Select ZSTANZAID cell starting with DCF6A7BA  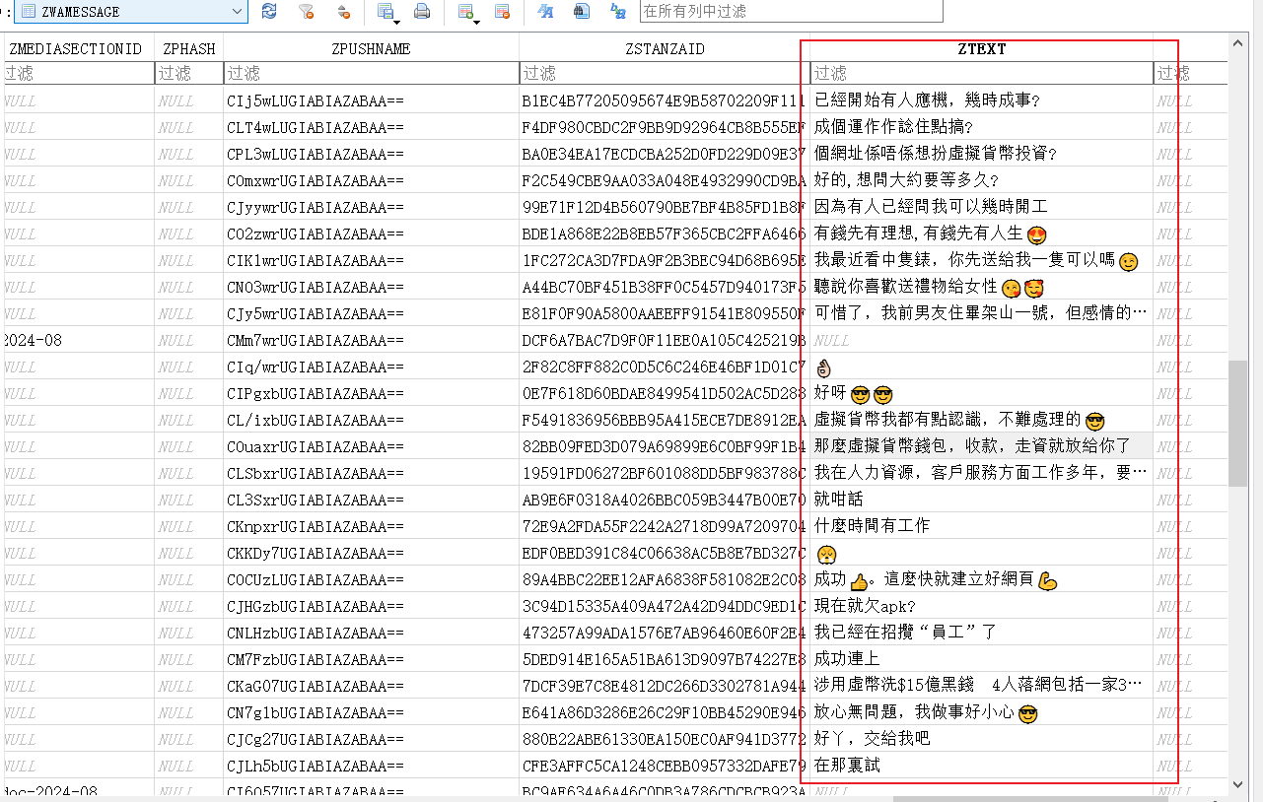click(x=665, y=340)
